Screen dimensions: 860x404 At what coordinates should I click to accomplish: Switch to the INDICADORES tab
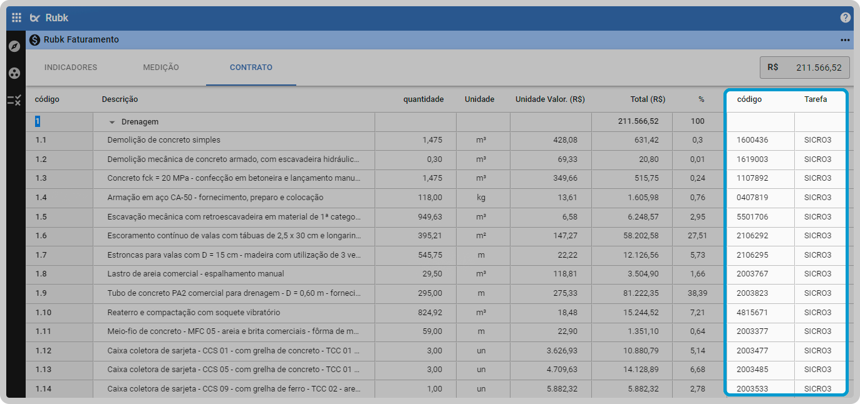tap(71, 68)
